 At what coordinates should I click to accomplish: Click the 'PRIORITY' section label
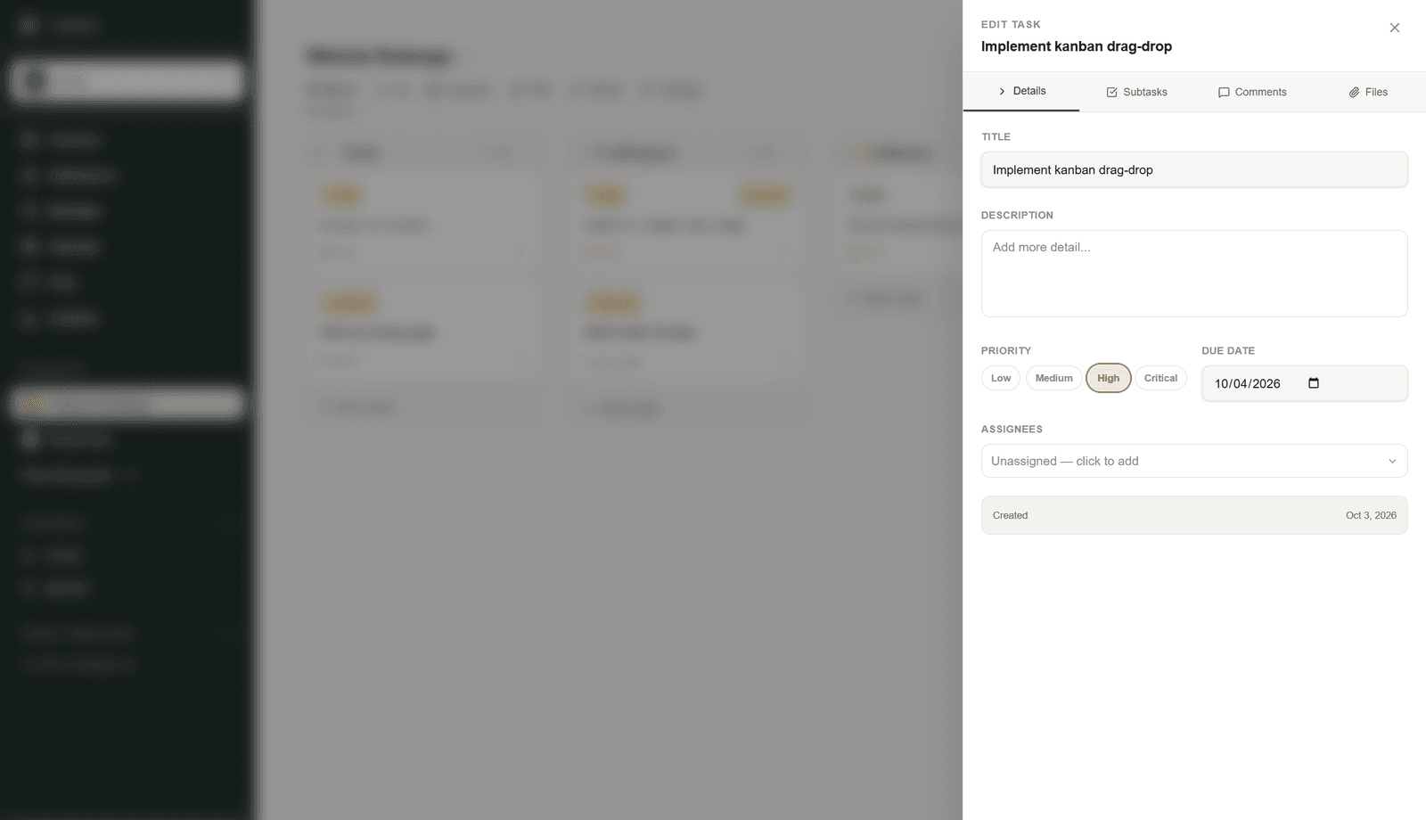pos(1006,351)
